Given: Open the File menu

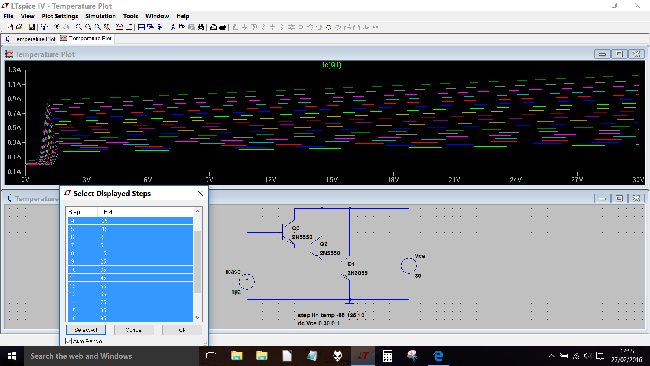Looking at the screenshot, I should (9, 16).
